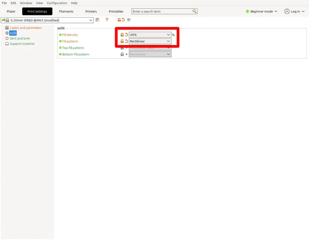Click the green dot before Top fill pattern
Image resolution: width=309 pixels, height=240 pixels.
[60, 48]
